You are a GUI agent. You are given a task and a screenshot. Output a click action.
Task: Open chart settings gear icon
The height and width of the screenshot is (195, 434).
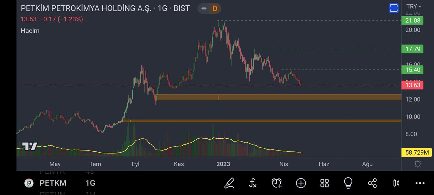[418, 164]
